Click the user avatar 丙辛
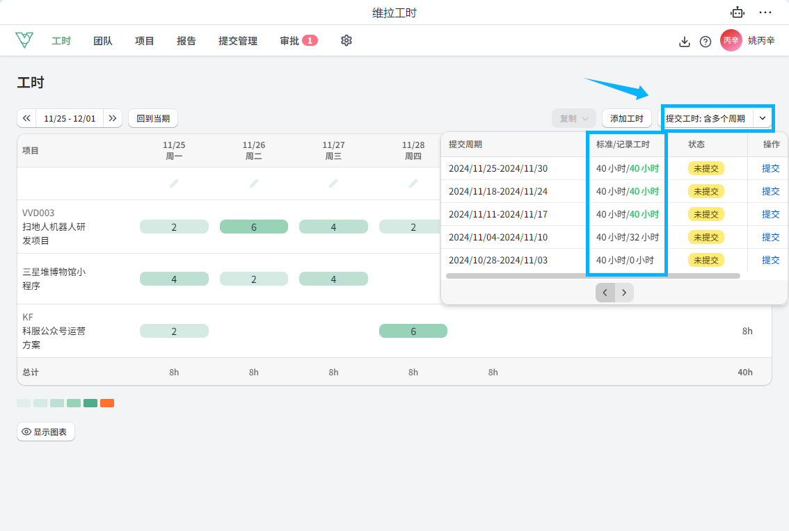 click(731, 40)
